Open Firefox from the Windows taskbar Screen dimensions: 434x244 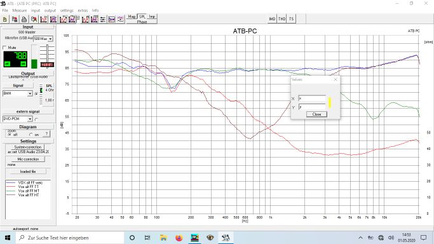point(179,238)
